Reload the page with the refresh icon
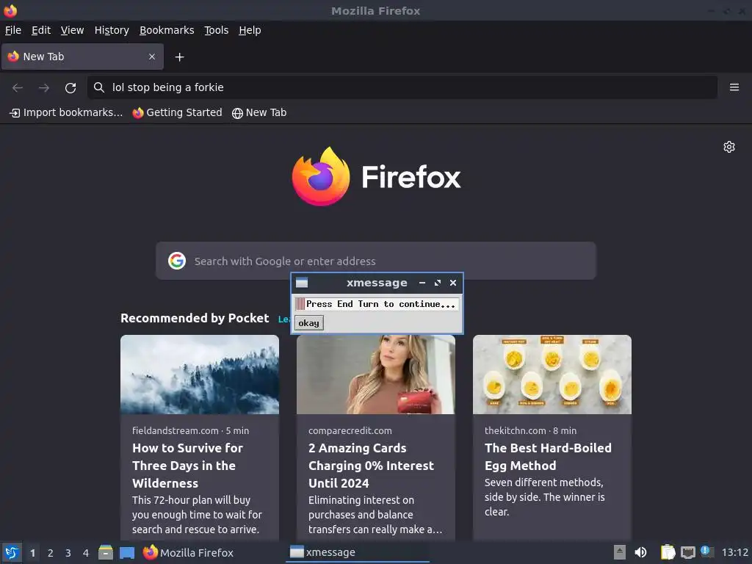Viewport: 752px width, 564px height. pos(70,88)
